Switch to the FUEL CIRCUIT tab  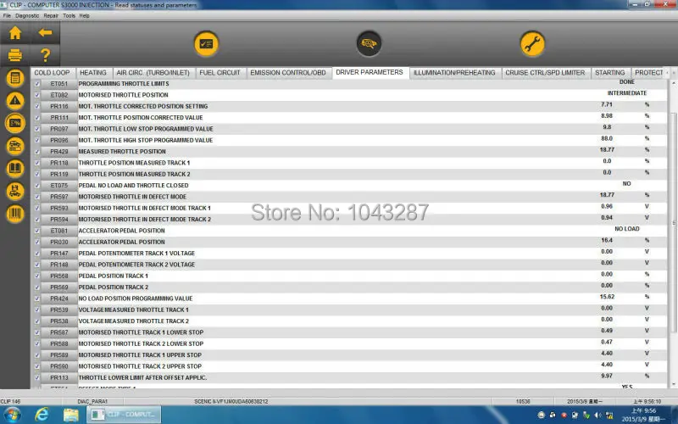220,73
